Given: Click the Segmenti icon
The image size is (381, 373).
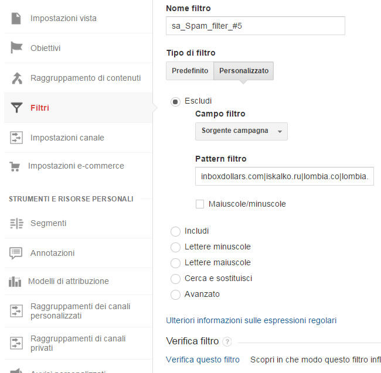Looking at the screenshot, I should point(16,224).
